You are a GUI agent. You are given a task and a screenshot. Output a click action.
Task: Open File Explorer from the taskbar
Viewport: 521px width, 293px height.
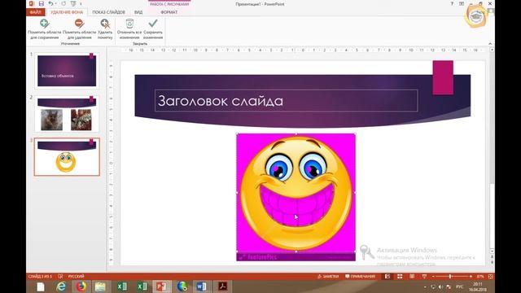[x=100, y=286]
